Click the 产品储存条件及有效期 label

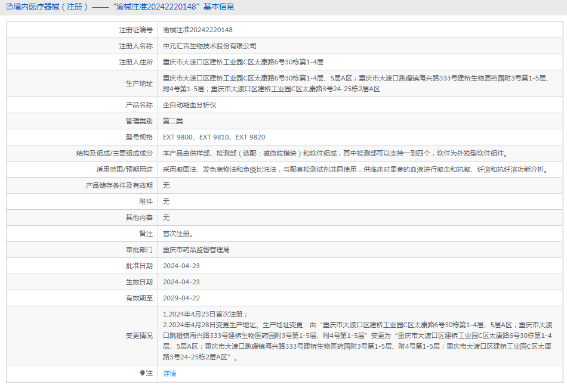(x=119, y=185)
